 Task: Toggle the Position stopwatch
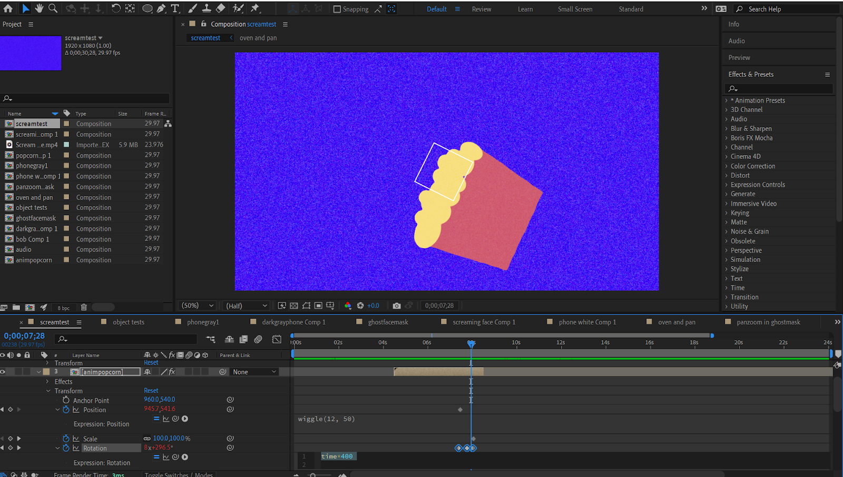66,410
